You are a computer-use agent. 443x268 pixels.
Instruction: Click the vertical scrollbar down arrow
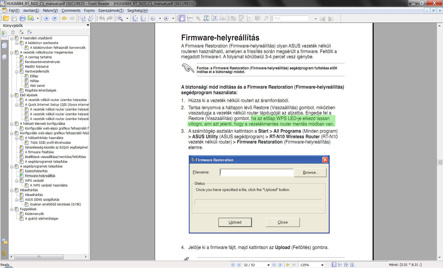click(440, 258)
